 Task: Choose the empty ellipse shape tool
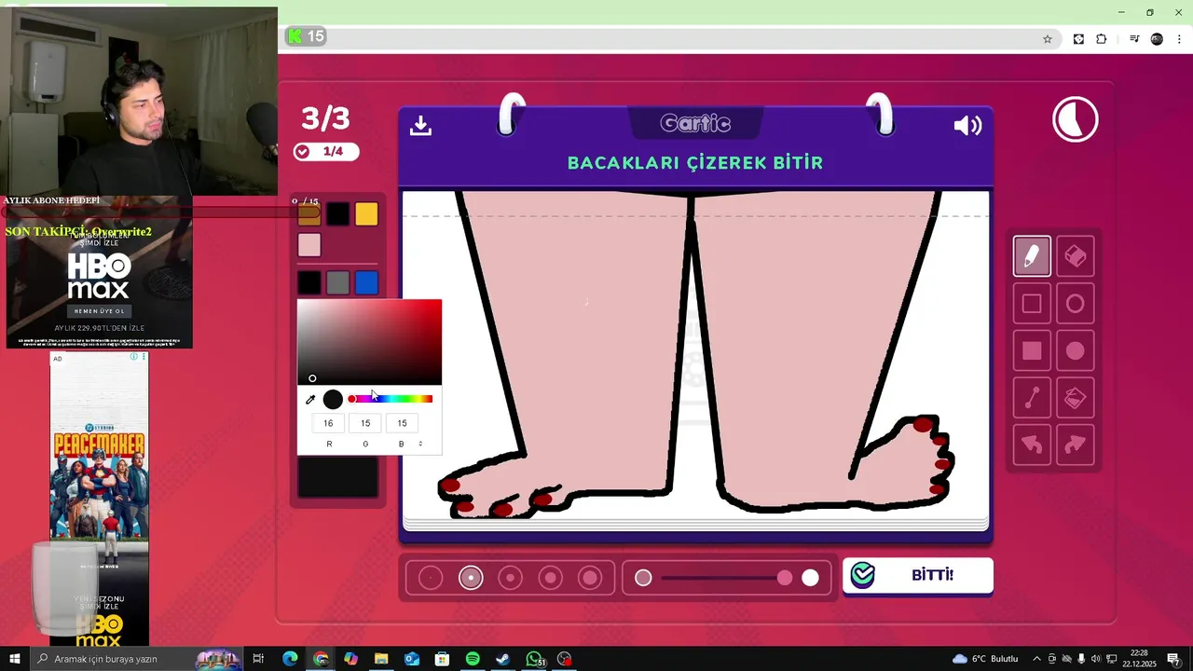click(1075, 304)
